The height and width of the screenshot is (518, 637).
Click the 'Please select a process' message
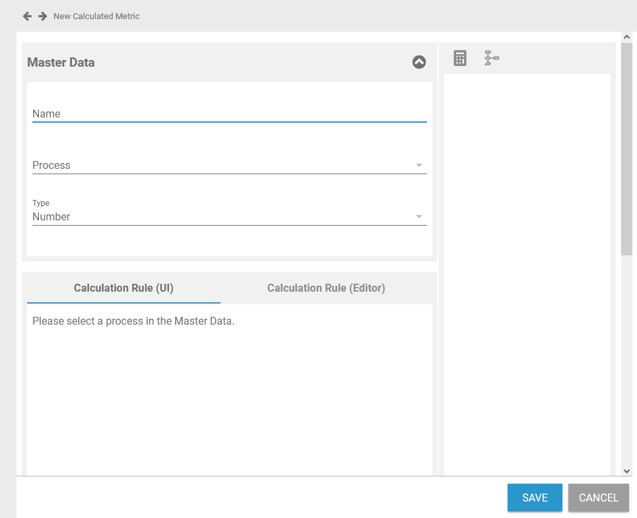click(x=133, y=321)
